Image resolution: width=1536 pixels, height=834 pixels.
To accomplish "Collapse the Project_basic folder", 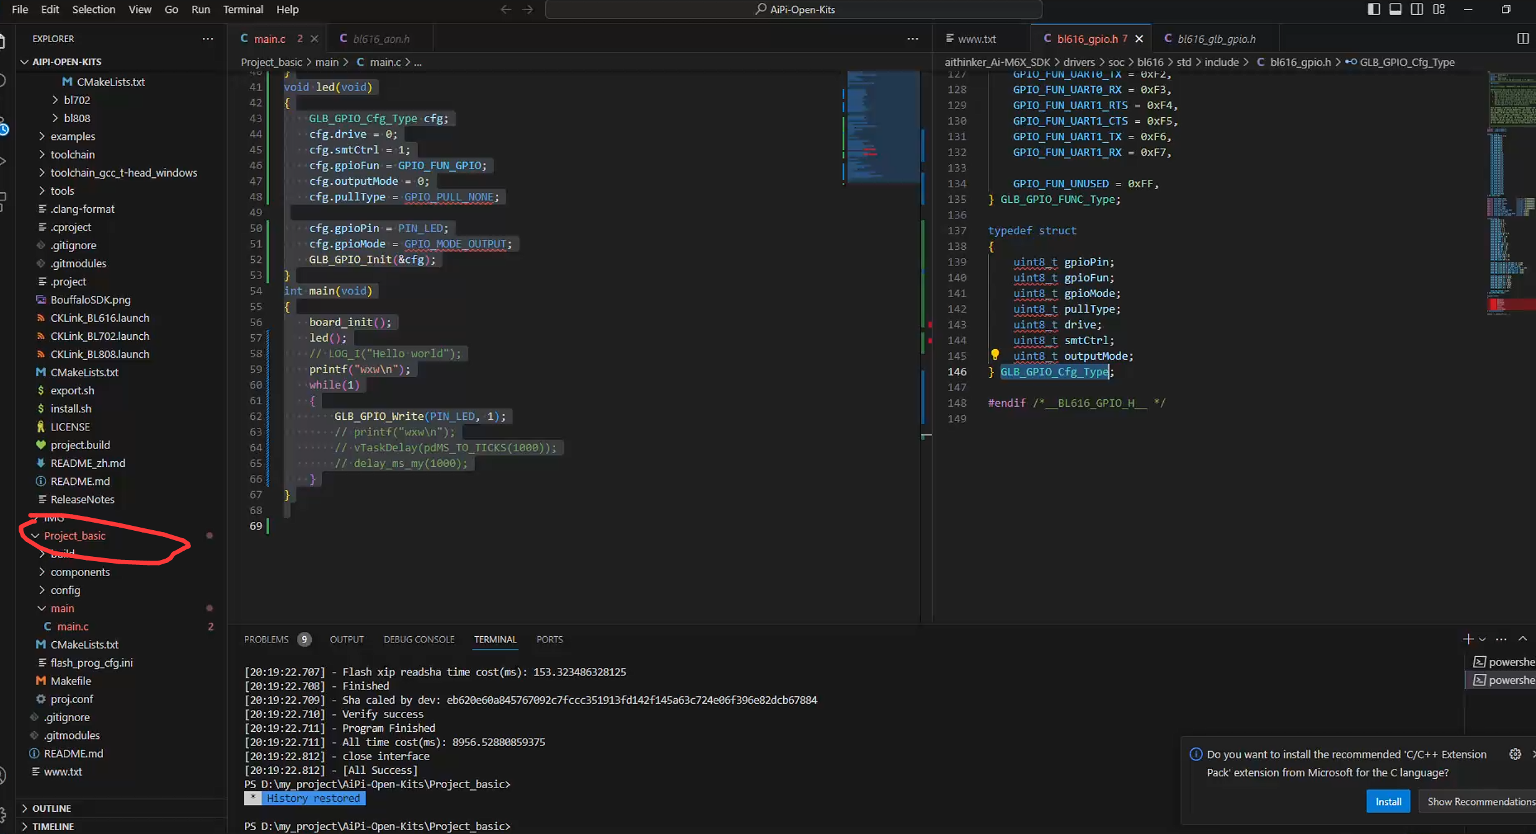I will [x=74, y=536].
